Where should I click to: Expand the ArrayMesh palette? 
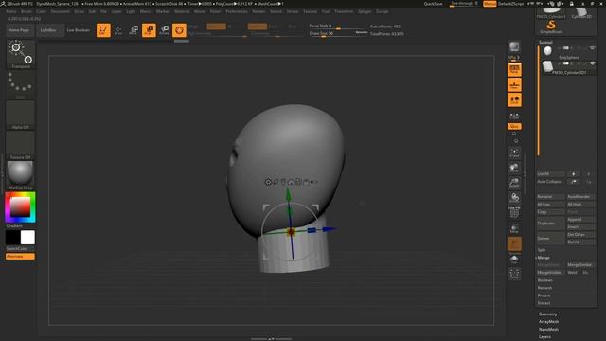[548, 322]
